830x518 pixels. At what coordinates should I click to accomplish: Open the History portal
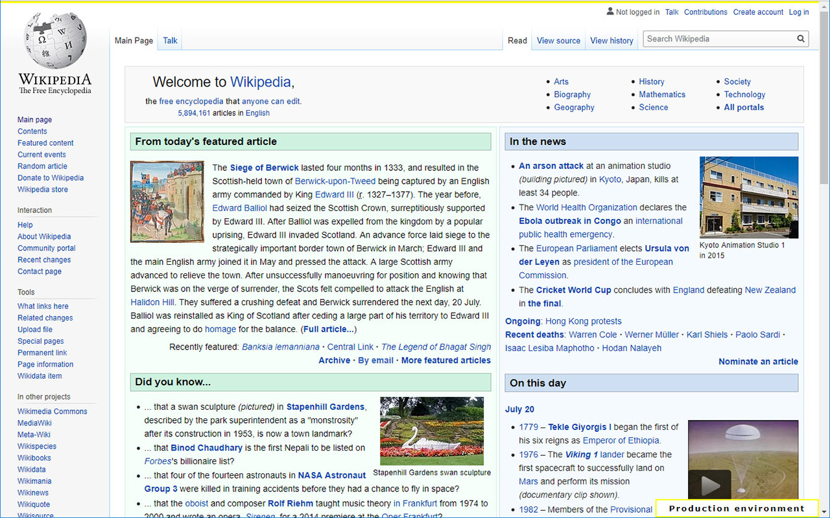coord(652,82)
